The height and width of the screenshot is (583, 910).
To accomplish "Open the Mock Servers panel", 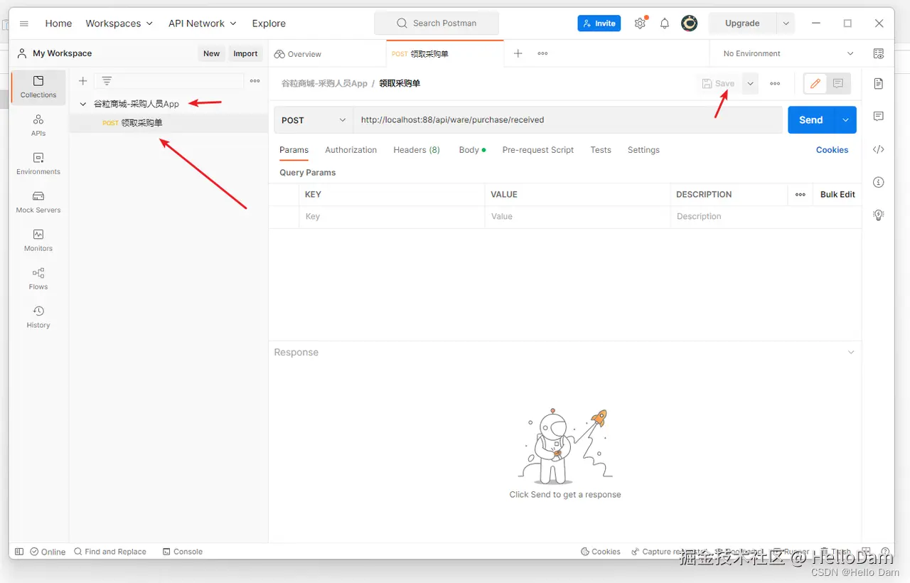I will (38, 202).
